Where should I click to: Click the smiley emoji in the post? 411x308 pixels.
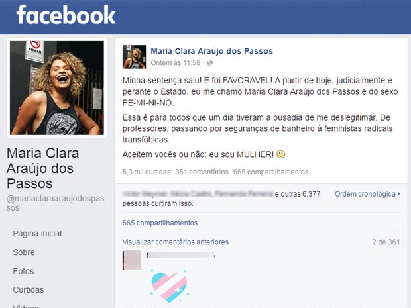click(x=280, y=154)
